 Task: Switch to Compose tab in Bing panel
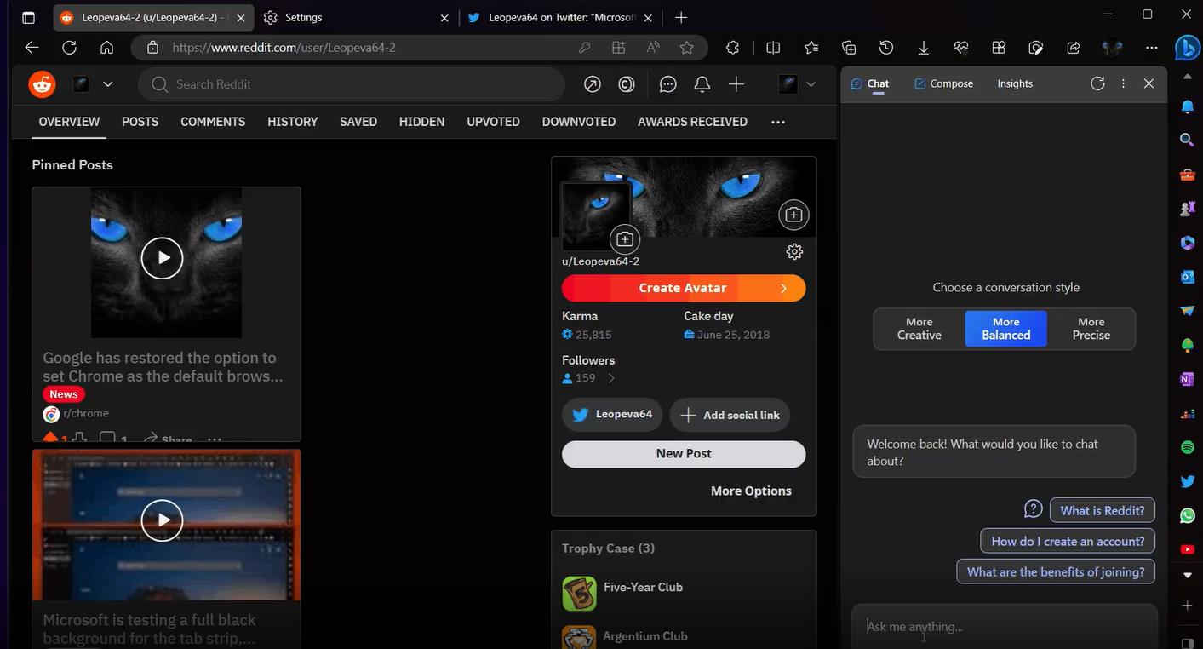[x=943, y=83]
